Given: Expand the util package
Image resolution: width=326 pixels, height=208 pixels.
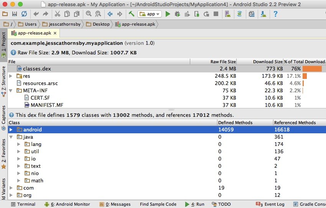Looking at the screenshot, I should (19, 151).
